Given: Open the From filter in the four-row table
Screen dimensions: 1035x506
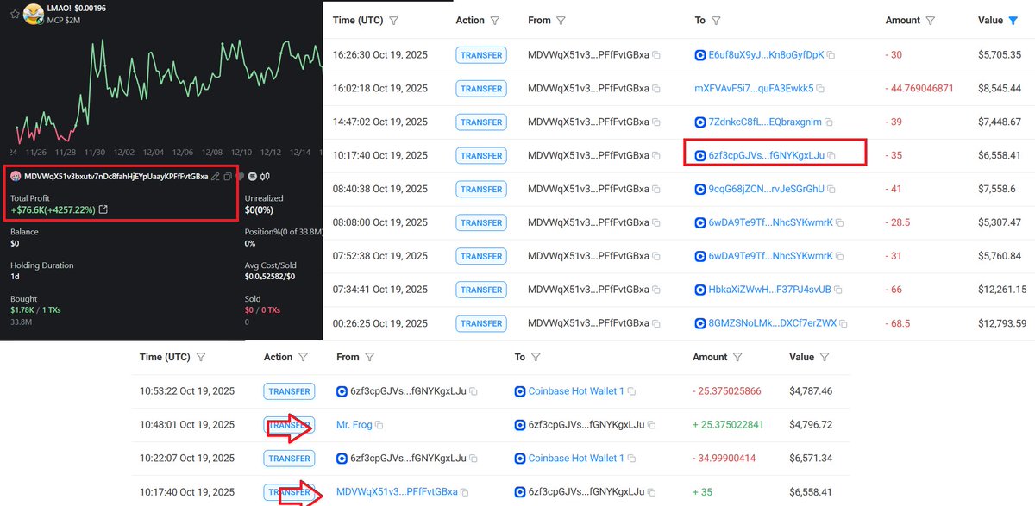Looking at the screenshot, I should [x=369, y=357].
